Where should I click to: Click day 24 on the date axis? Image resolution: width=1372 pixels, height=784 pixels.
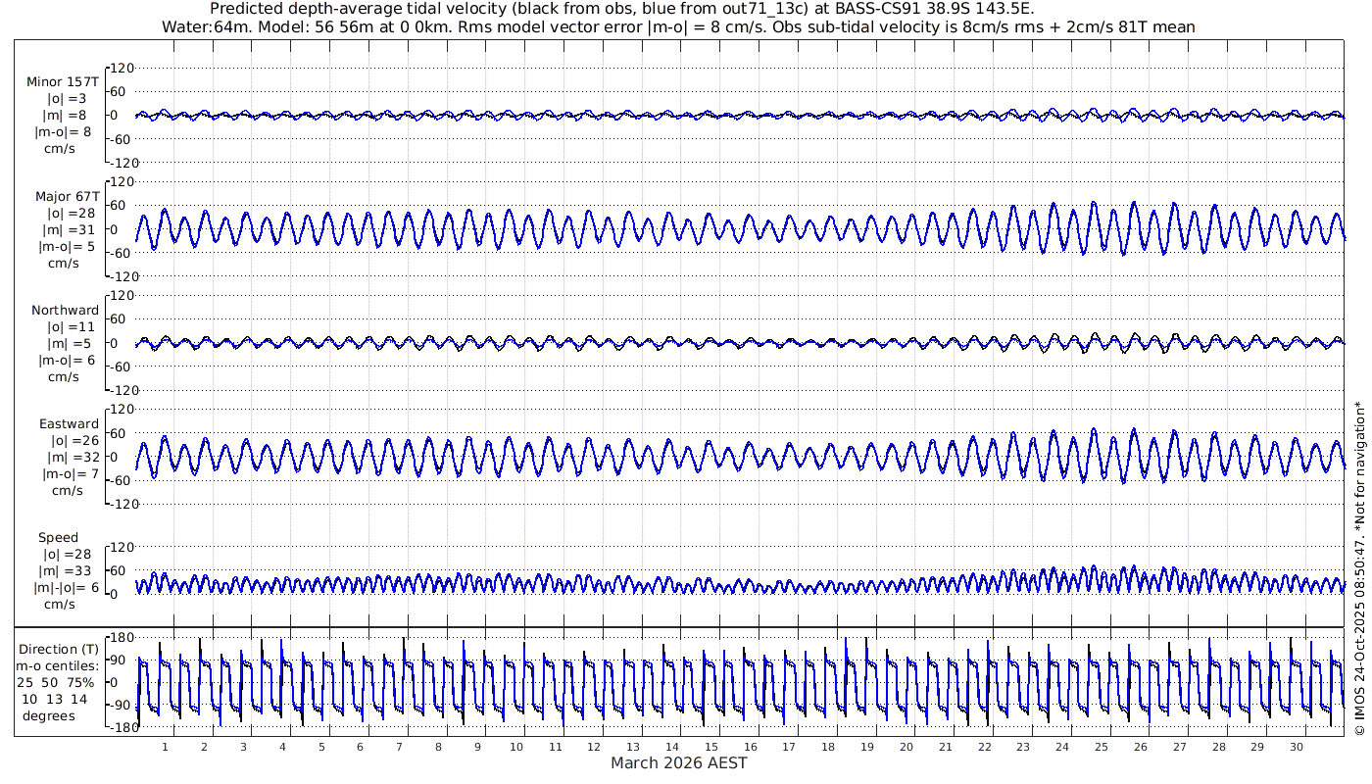point(1062,747)
